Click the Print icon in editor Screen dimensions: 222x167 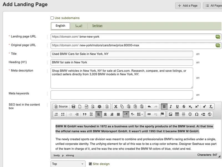100,107
